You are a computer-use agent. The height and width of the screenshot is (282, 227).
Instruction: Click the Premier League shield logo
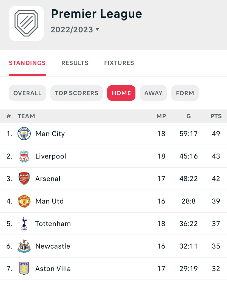pyautogui.click(x=26, y=23)
